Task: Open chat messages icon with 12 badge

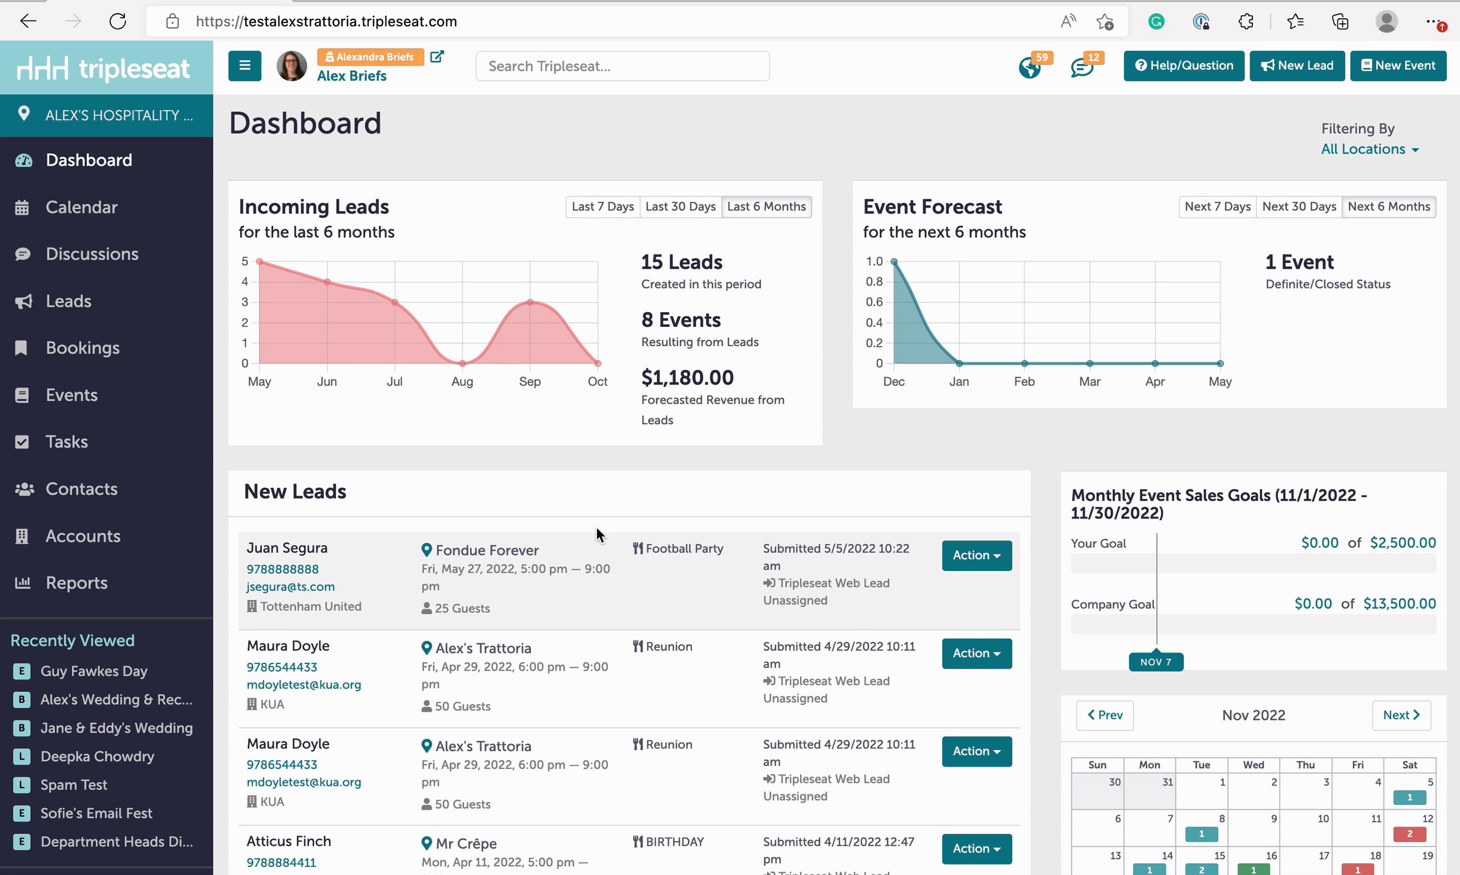Action: tap(1082, 67)
